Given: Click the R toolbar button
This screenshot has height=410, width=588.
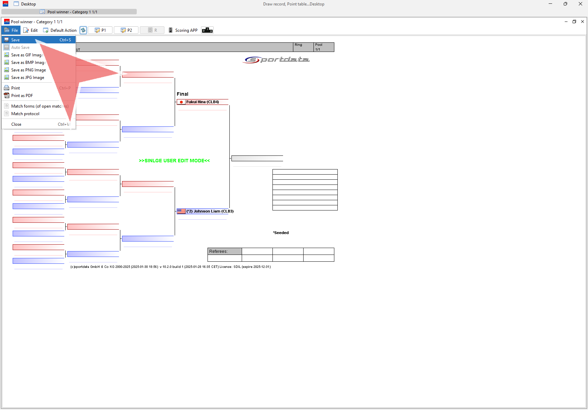Looking at the screenshot, I should (152, 30).
